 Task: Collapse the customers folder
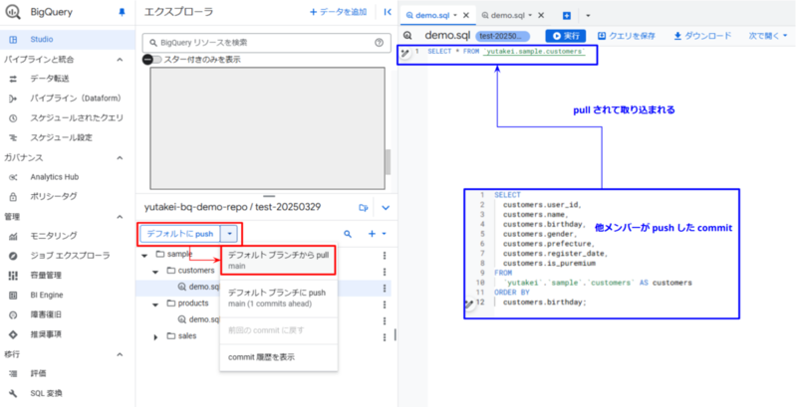coord(156,271)
